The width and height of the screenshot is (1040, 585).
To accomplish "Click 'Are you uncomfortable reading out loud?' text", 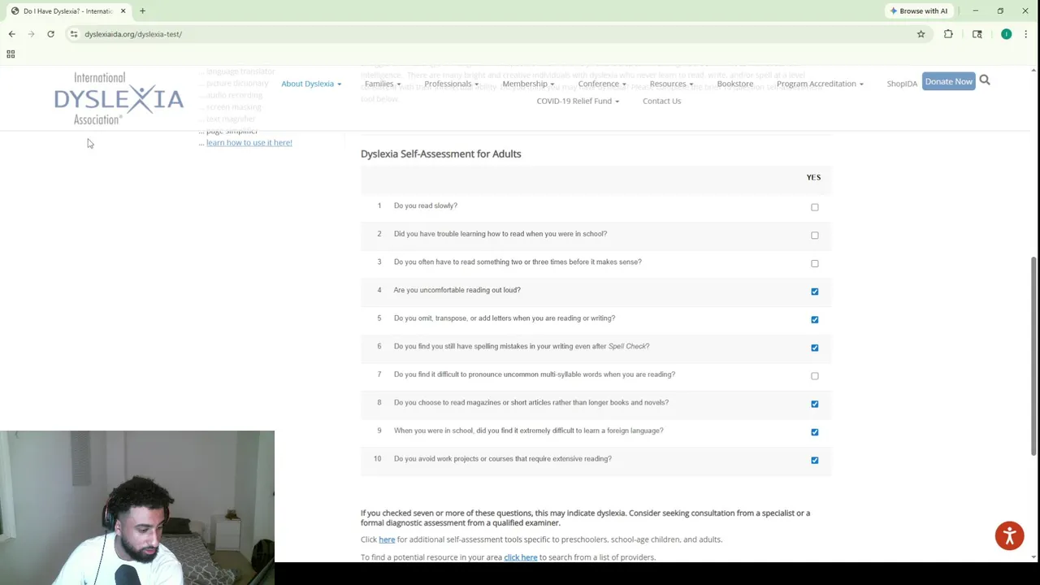I will point(457,290).
